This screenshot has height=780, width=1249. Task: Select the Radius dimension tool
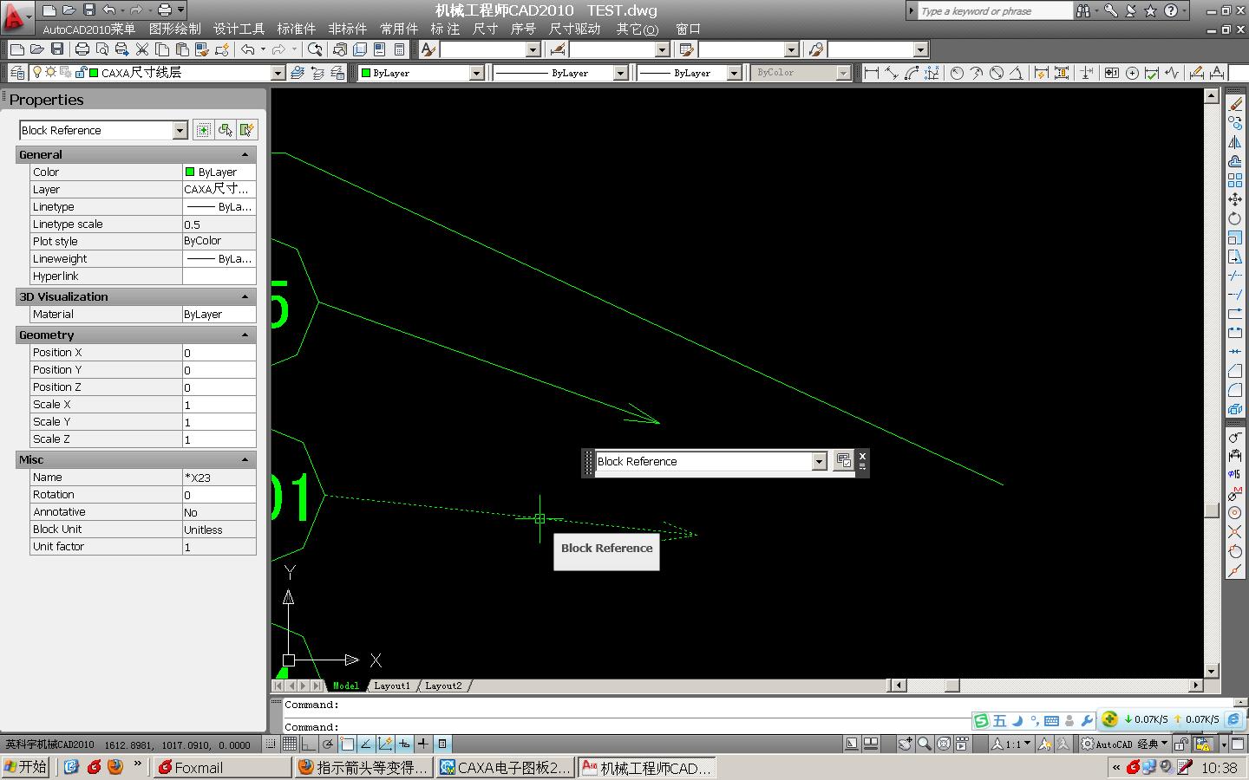coord(957,73)
